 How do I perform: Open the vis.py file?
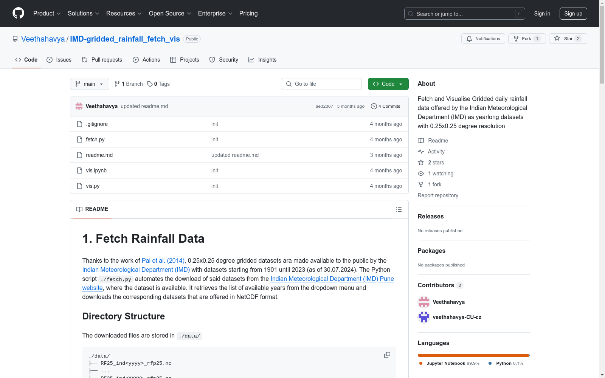tap(93, 186)
